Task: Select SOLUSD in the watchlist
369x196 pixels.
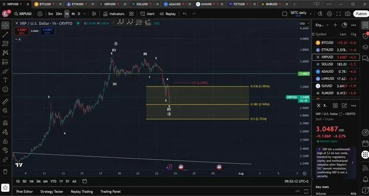Action: pos(336,64)
